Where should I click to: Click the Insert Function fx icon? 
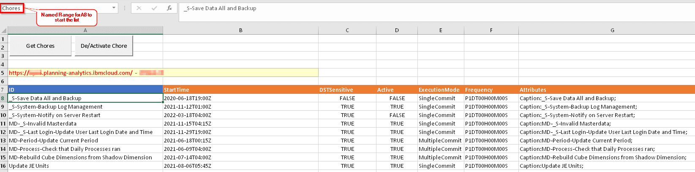(169, 8)
